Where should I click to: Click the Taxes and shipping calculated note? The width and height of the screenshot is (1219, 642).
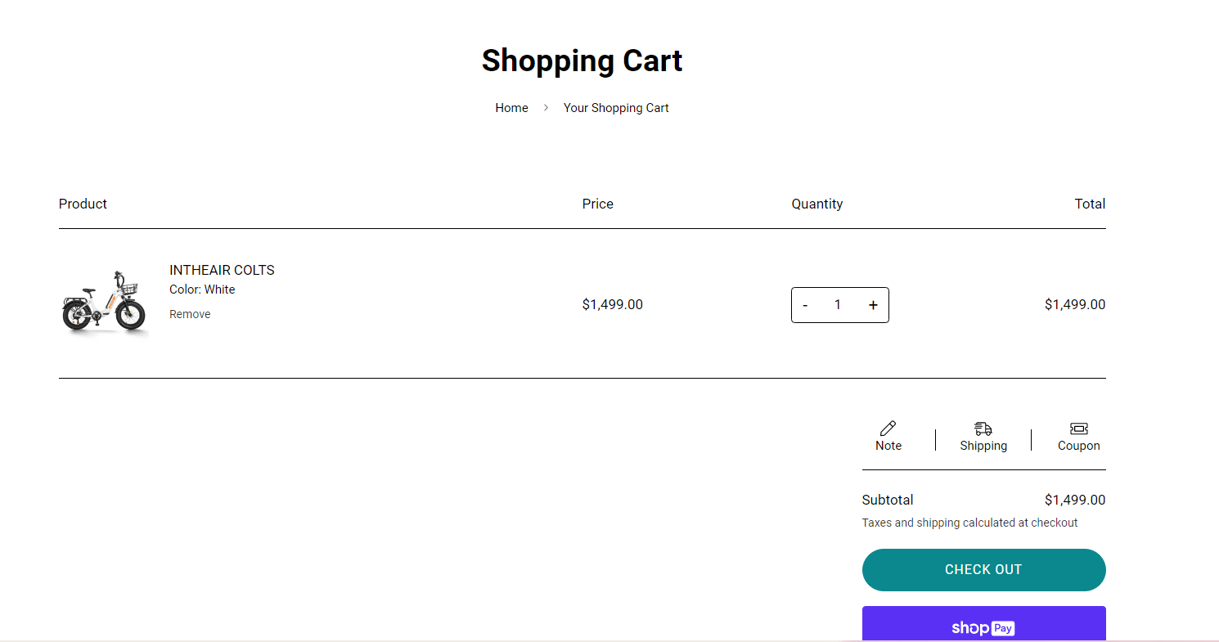970,523
